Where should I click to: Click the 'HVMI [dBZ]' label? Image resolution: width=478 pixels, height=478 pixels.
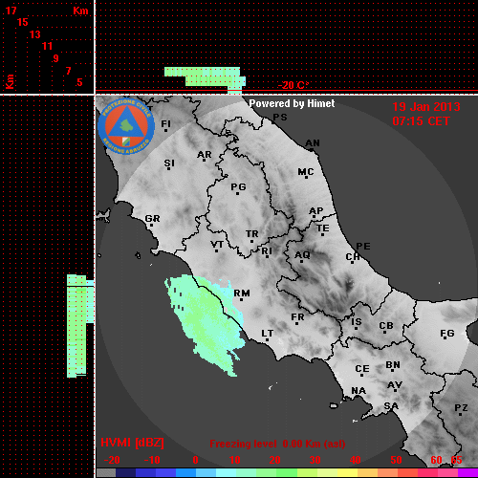132,443
